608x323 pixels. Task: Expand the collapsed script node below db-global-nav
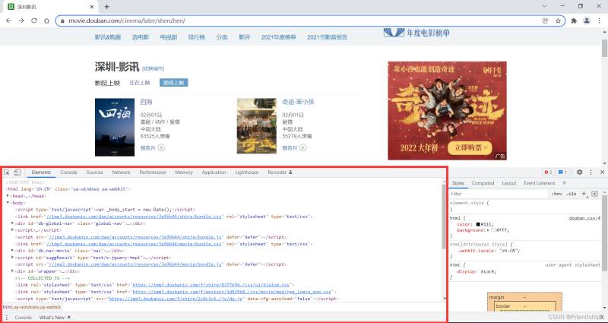point(13,230)
